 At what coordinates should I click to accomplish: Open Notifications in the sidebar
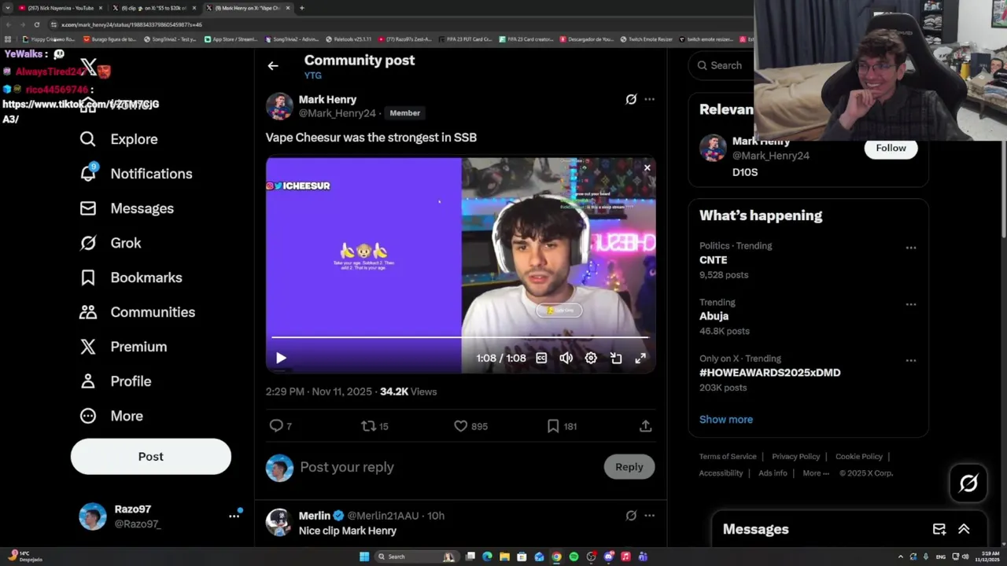tap(135, 174)
